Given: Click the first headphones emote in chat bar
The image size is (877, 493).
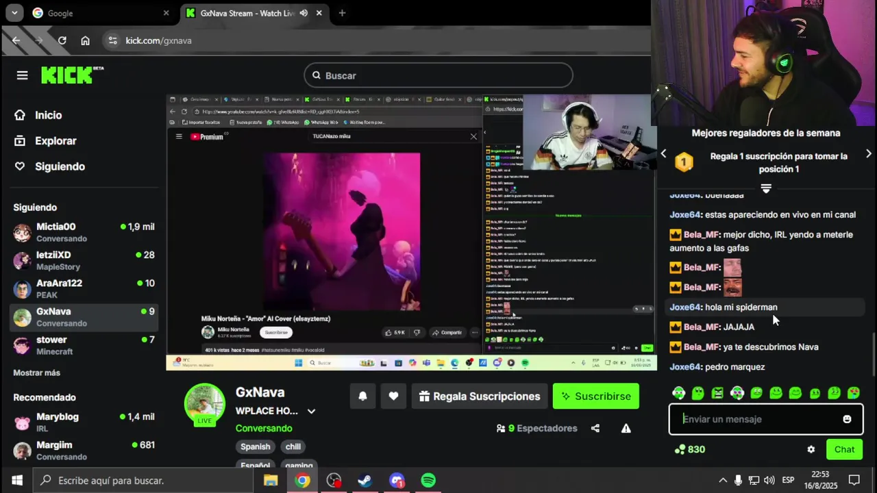Looking at the screenshot, I should (678, 393).
